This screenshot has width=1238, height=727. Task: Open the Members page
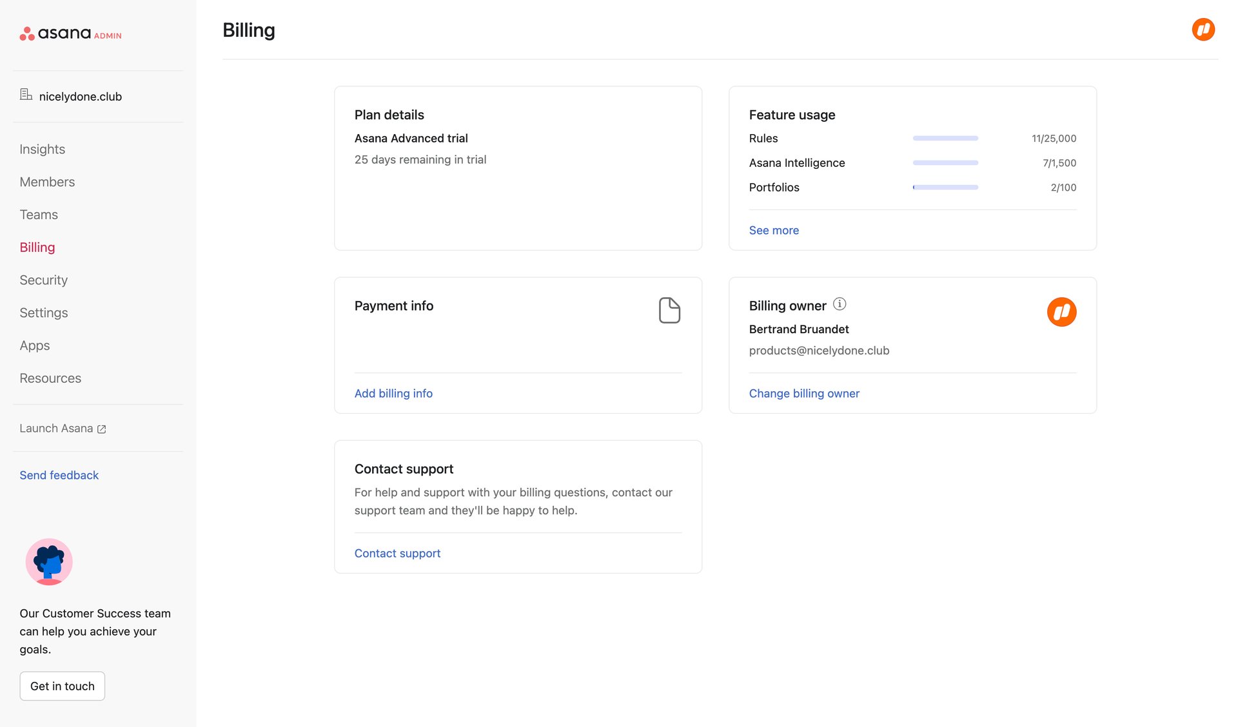tap(47, 182)
